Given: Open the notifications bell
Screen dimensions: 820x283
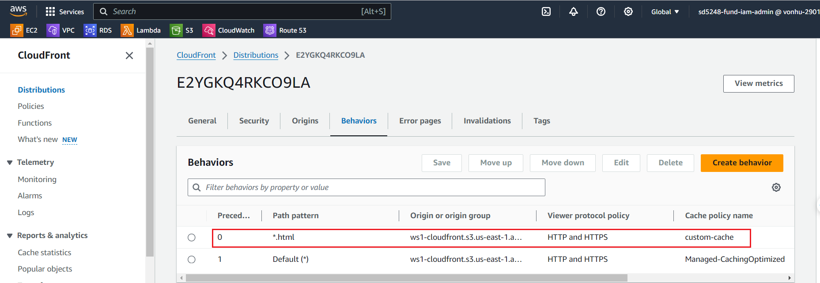Looking at the screenshot, I should tap(573, 12).
